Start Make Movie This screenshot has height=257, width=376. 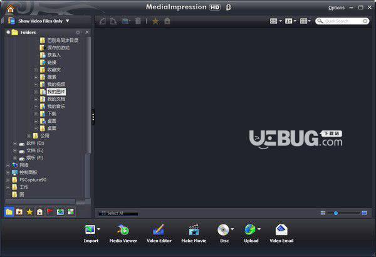(x=194, y=234)
